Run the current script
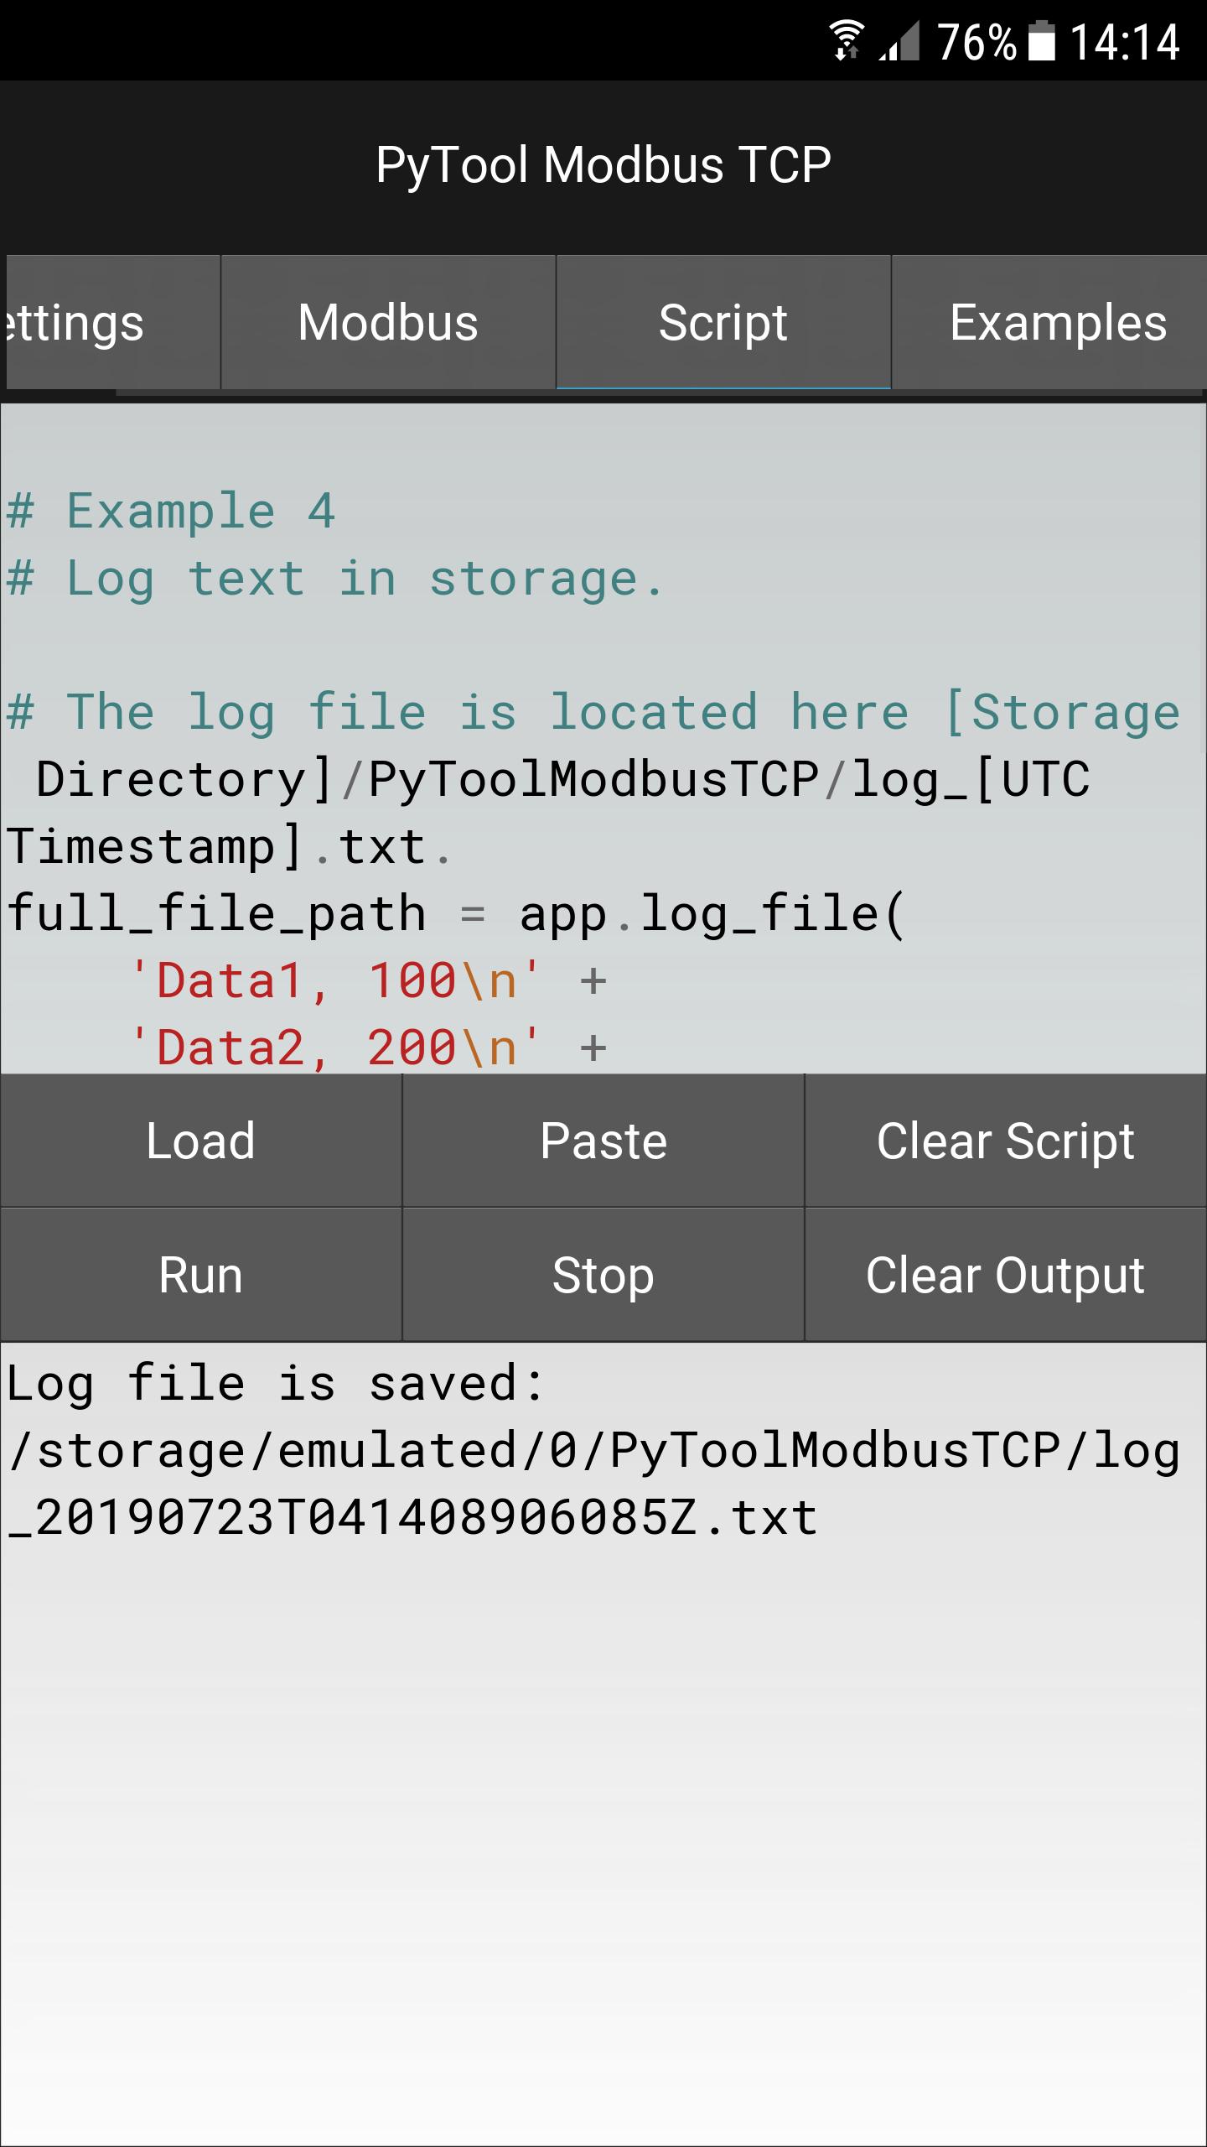Image resolution: width=1207 pixels, height=2147 pixels. 201,1275
